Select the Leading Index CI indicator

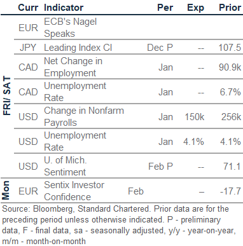coord(78,48)
